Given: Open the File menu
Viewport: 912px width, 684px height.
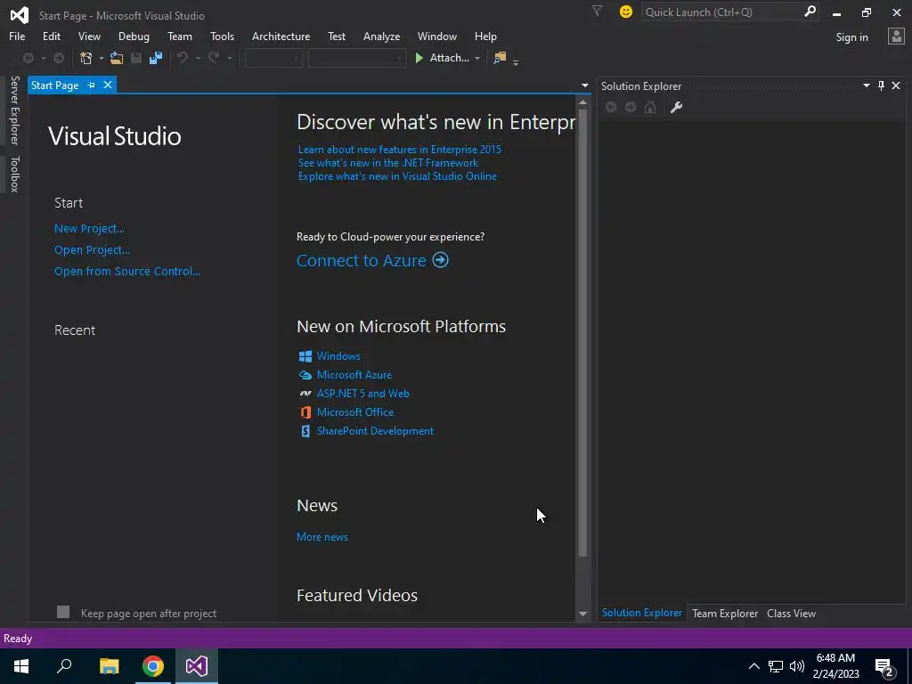Looking at the screenshot, I should pyautogui.click(x=17, y=36).
